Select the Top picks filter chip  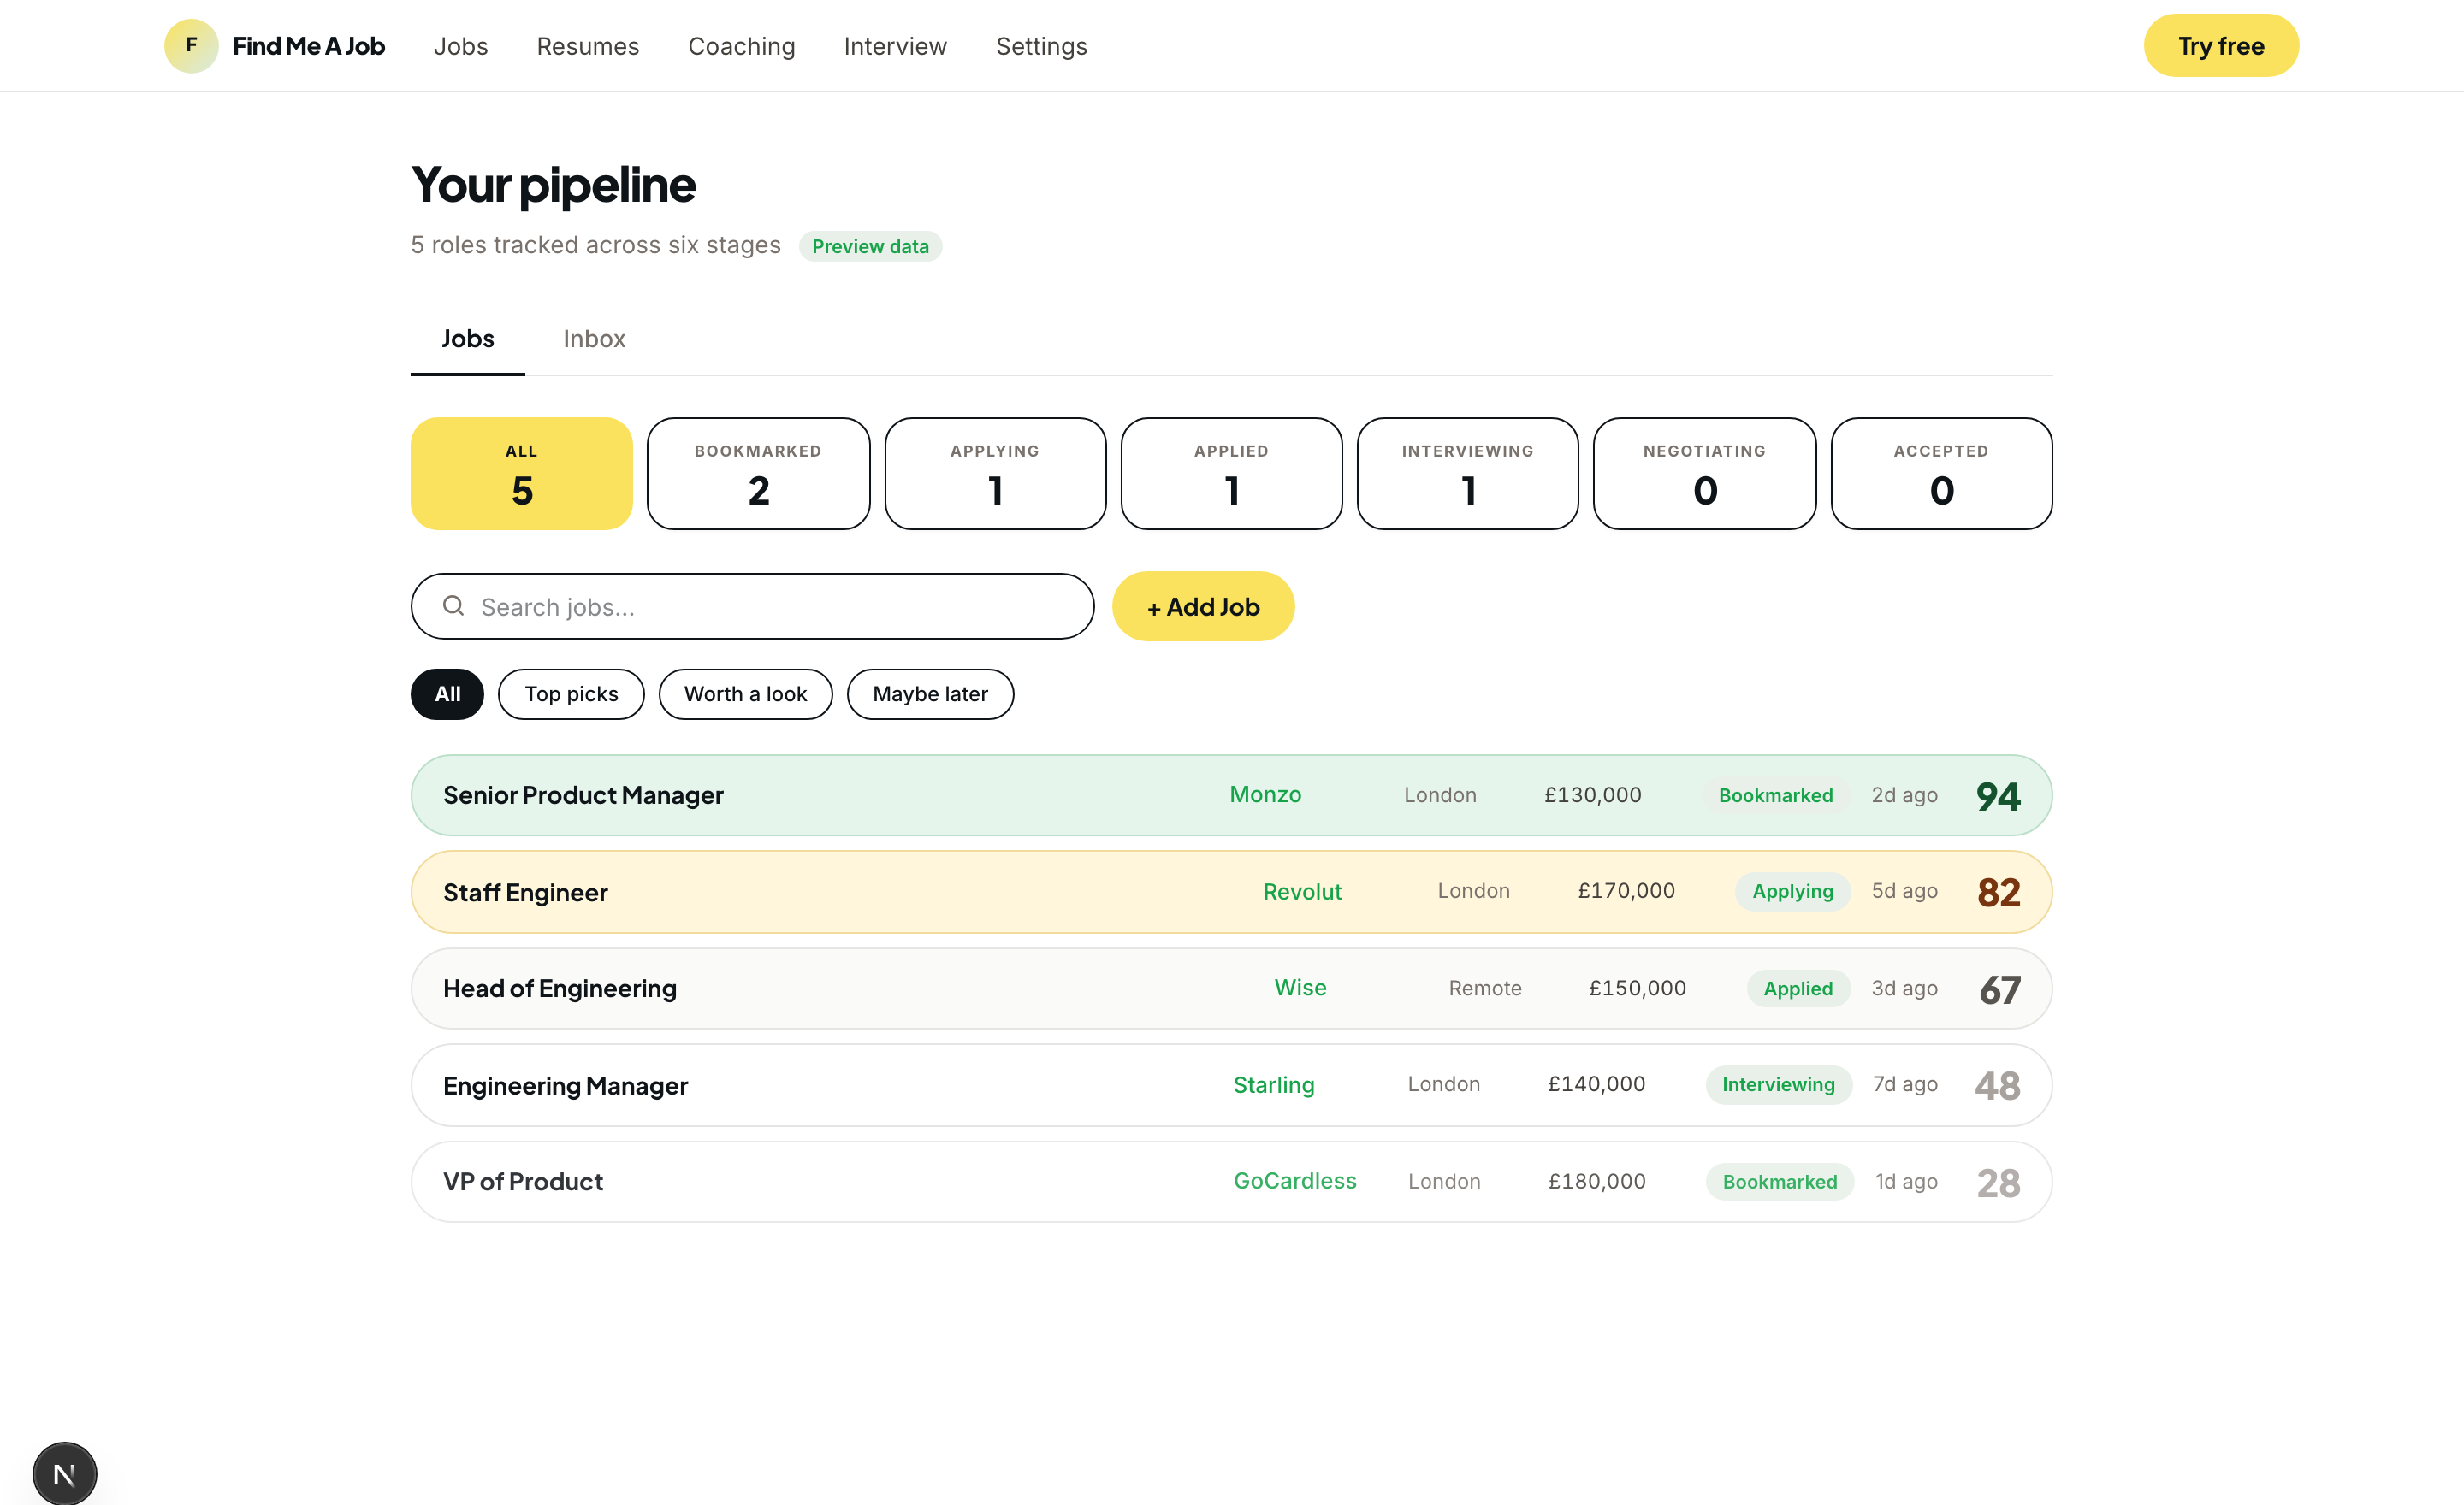(571, 694)
